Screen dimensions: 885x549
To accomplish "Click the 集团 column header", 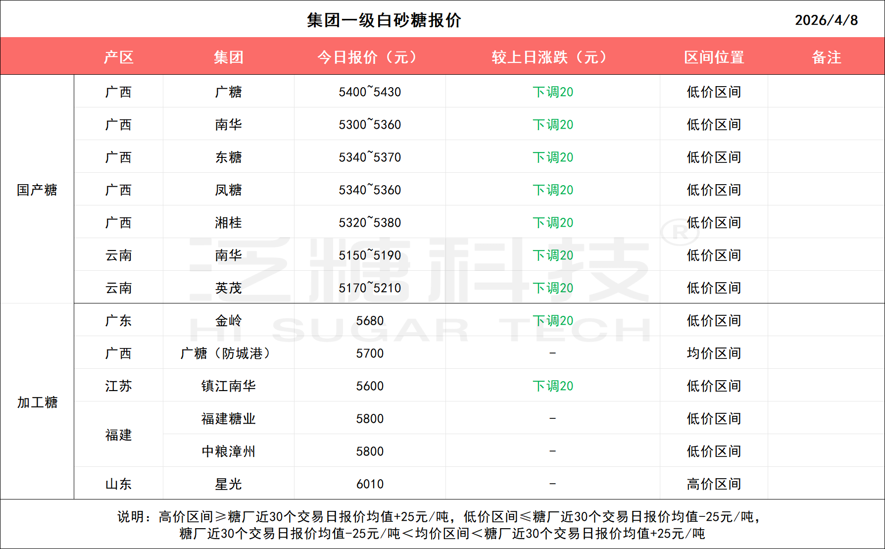I will pyautogui.click(x=228, y=57).
